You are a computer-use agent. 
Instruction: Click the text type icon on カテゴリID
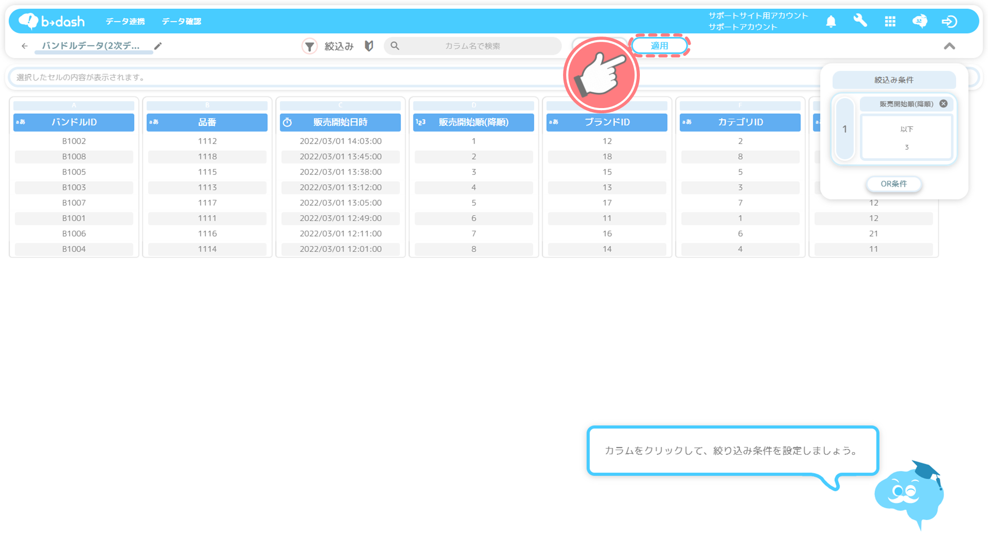[687, 122]
